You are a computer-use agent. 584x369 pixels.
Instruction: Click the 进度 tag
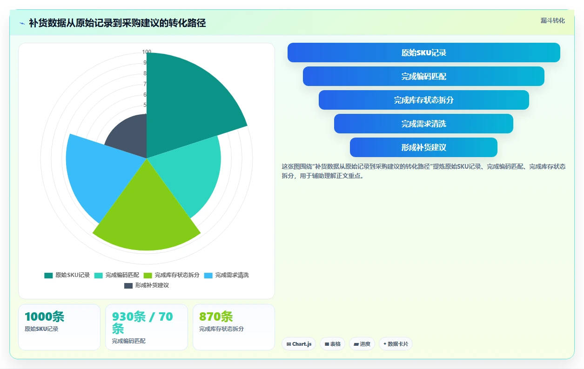[362, 344]
